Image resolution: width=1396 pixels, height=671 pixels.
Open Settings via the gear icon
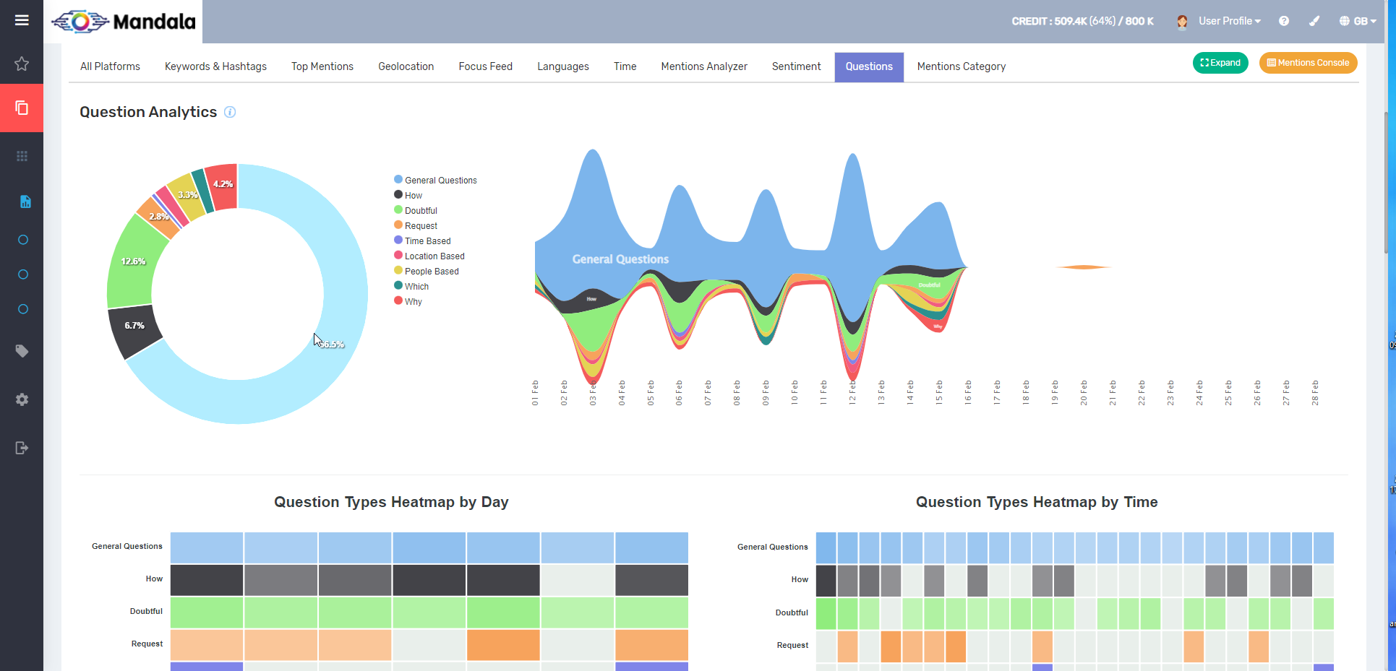[22, 399]
